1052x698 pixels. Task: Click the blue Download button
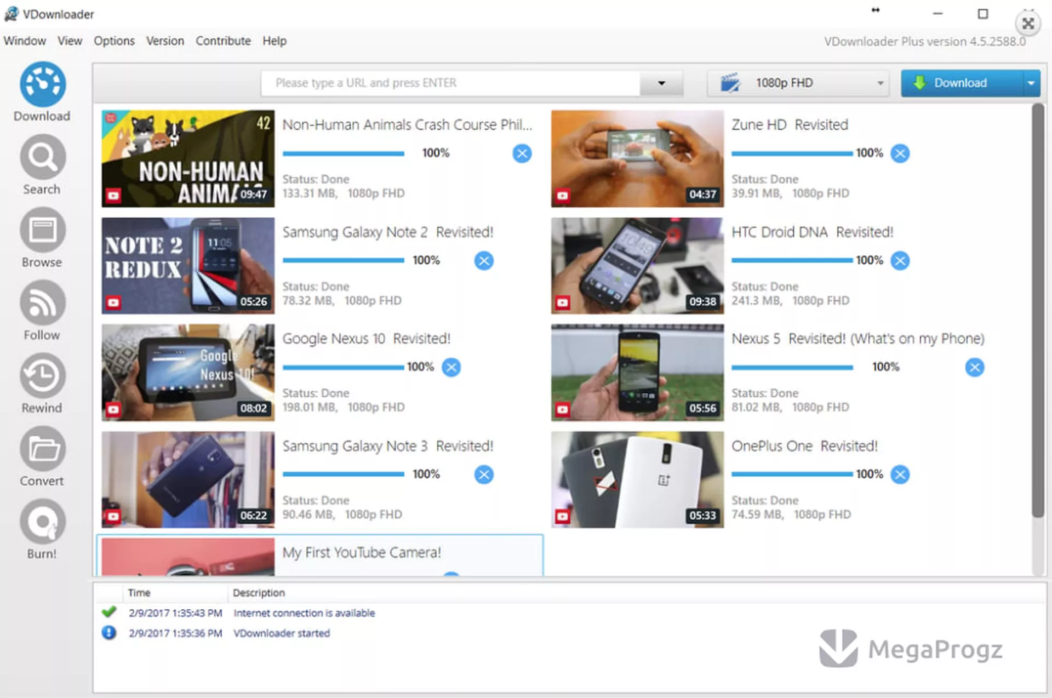962,83
